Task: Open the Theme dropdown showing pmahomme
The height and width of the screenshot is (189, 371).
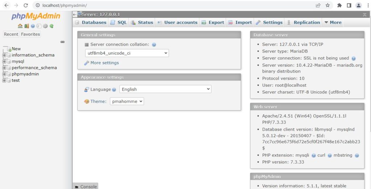Action: pos(127,101)
